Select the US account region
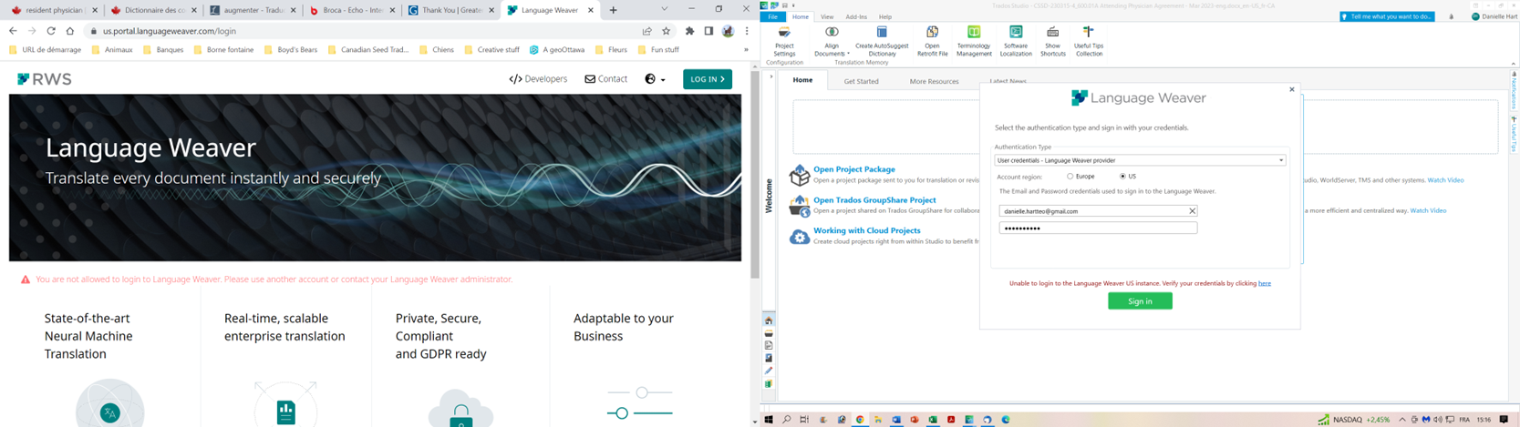Screen dimensions: 1520x427 (1122, 177)
